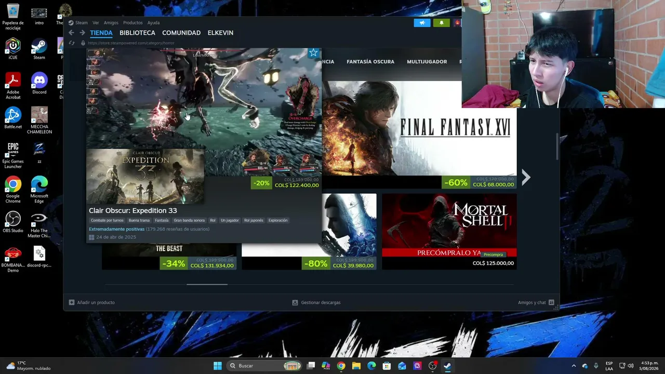Open Microsoft Store from taskbar

click(x=387, y=366)
